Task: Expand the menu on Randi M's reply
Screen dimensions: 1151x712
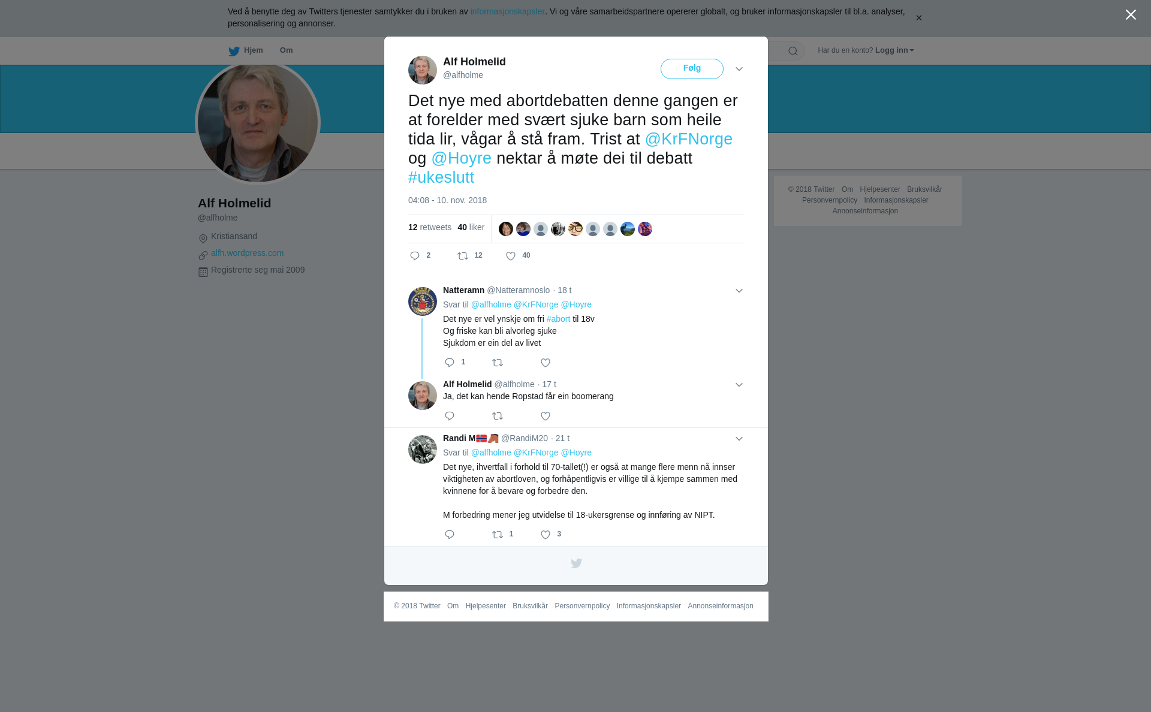Action: coord(739,439)
